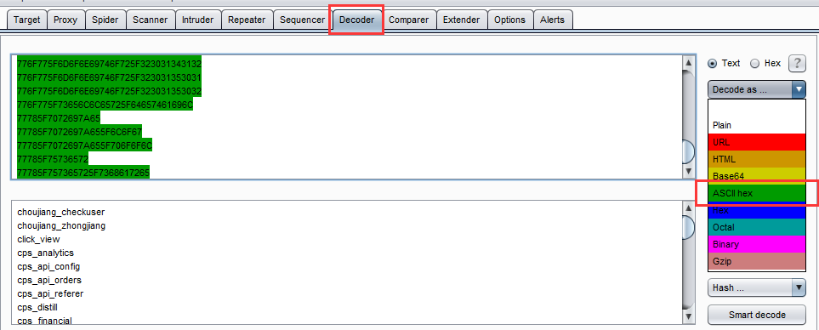Click up arrow of bottom pane scrollbar

pos(688,209)
